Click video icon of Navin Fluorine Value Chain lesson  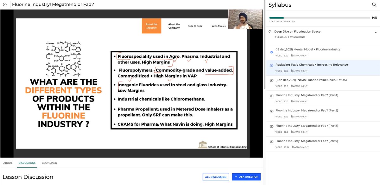(272, 80)
